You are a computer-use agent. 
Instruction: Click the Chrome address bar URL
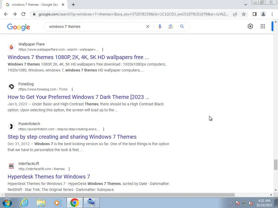pyautogui.click(x=133, y=14)
